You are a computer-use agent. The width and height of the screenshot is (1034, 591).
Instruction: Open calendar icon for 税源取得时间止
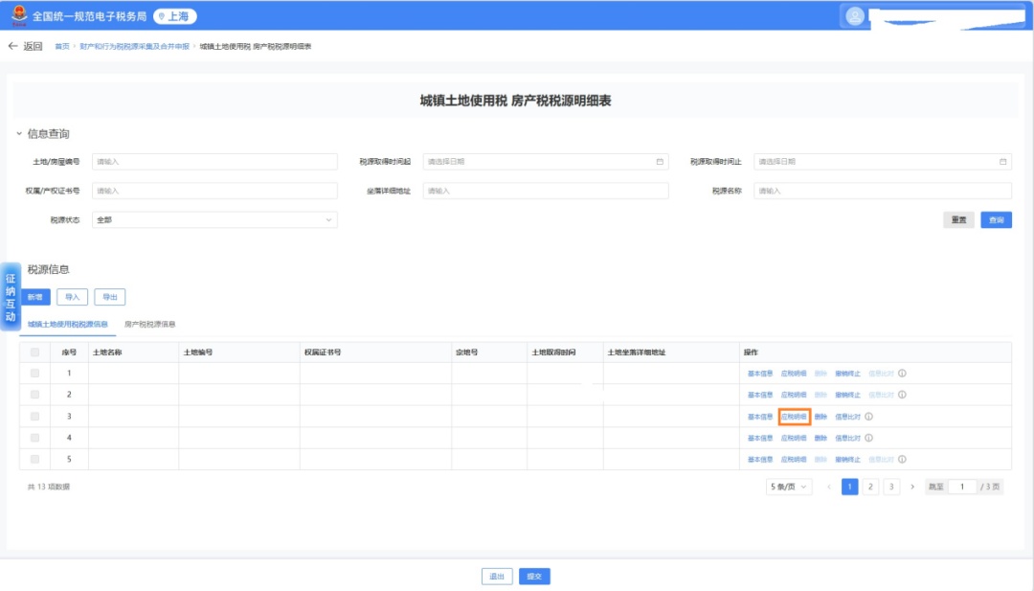point(1002,162)
